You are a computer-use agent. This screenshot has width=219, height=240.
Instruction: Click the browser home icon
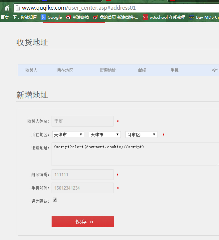7,8
